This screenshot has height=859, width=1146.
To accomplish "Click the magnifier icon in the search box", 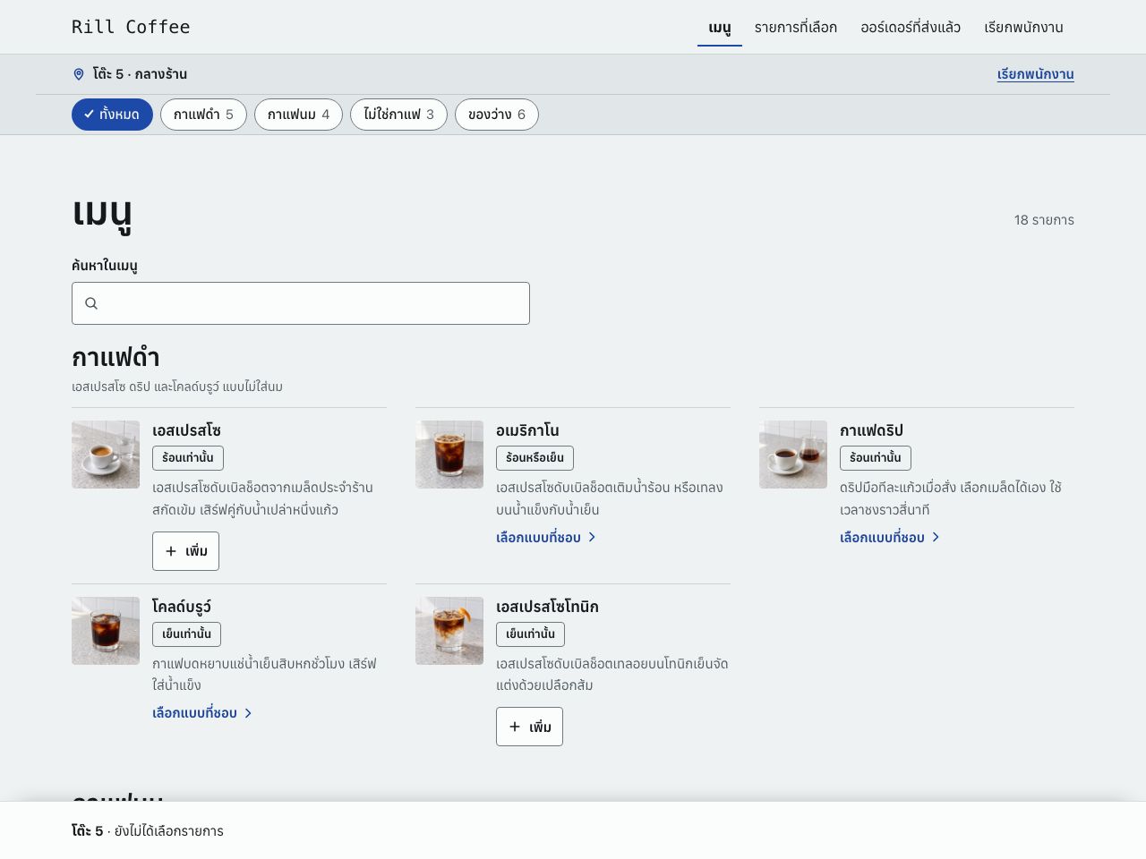I will click(91, 303).
